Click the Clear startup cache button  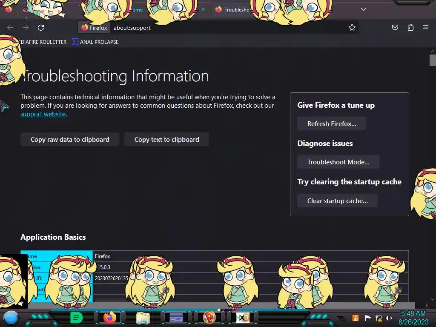[x=337, y=201]
